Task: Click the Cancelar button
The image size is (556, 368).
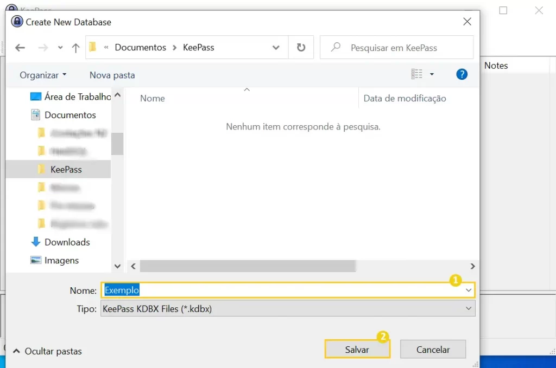Action: [x=433, y=349]
